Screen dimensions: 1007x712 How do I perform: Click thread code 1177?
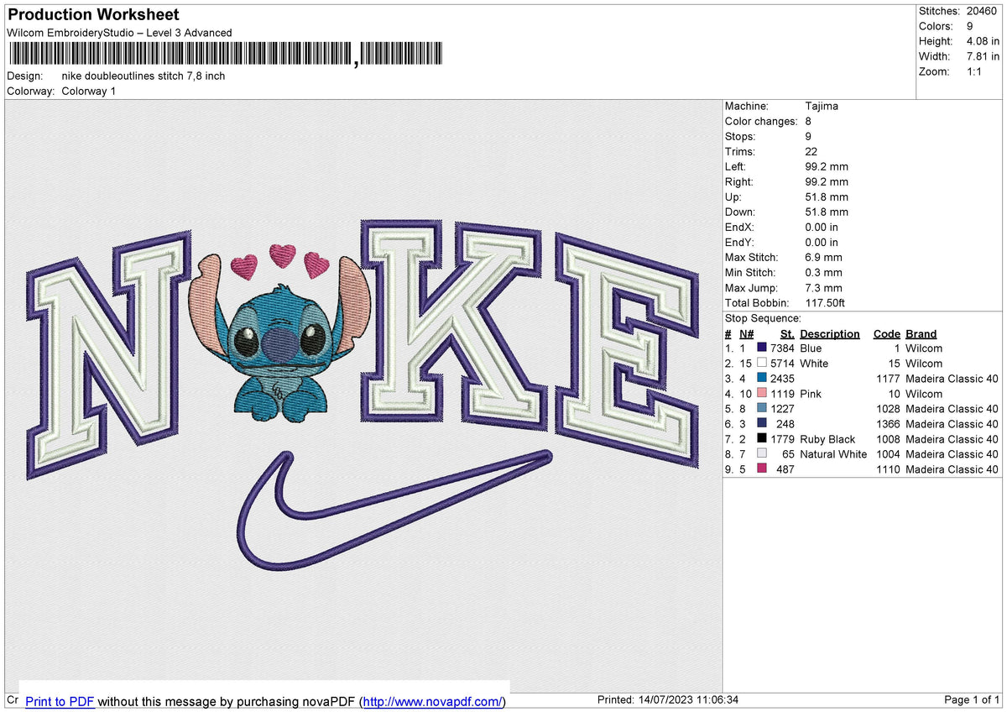coord(888,379)
